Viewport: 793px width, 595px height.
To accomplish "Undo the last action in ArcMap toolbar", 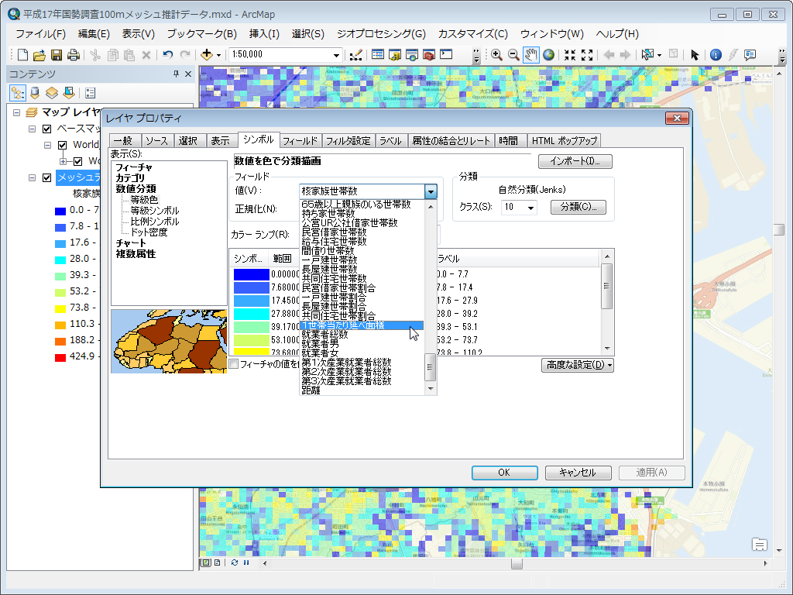I will 168,55.
